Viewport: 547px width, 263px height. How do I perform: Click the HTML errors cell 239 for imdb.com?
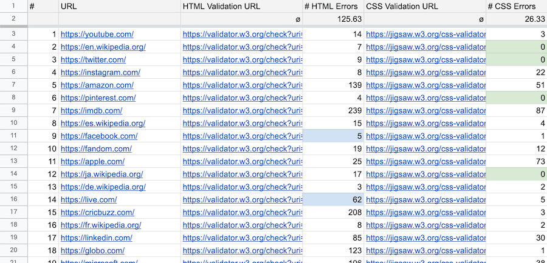click(333, 111)
